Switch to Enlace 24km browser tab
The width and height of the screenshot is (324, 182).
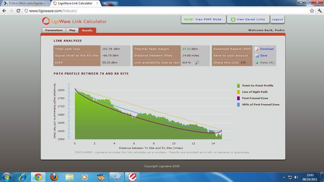click(26, 3)
